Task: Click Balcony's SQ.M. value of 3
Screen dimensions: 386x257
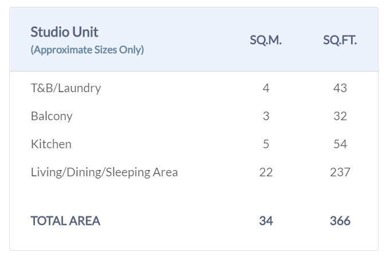Action: 266,116
